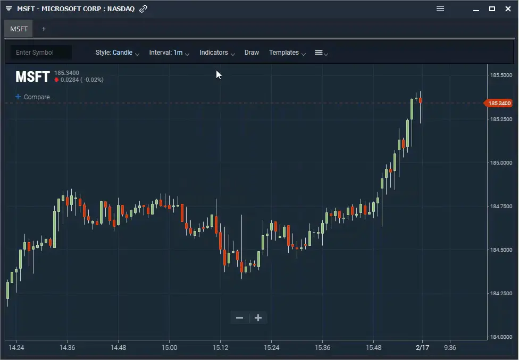Image resolution: width=519 pixels, height=360 pixels.
Task: Close the MSFT chart window
Action: click(x=508, y=9)
